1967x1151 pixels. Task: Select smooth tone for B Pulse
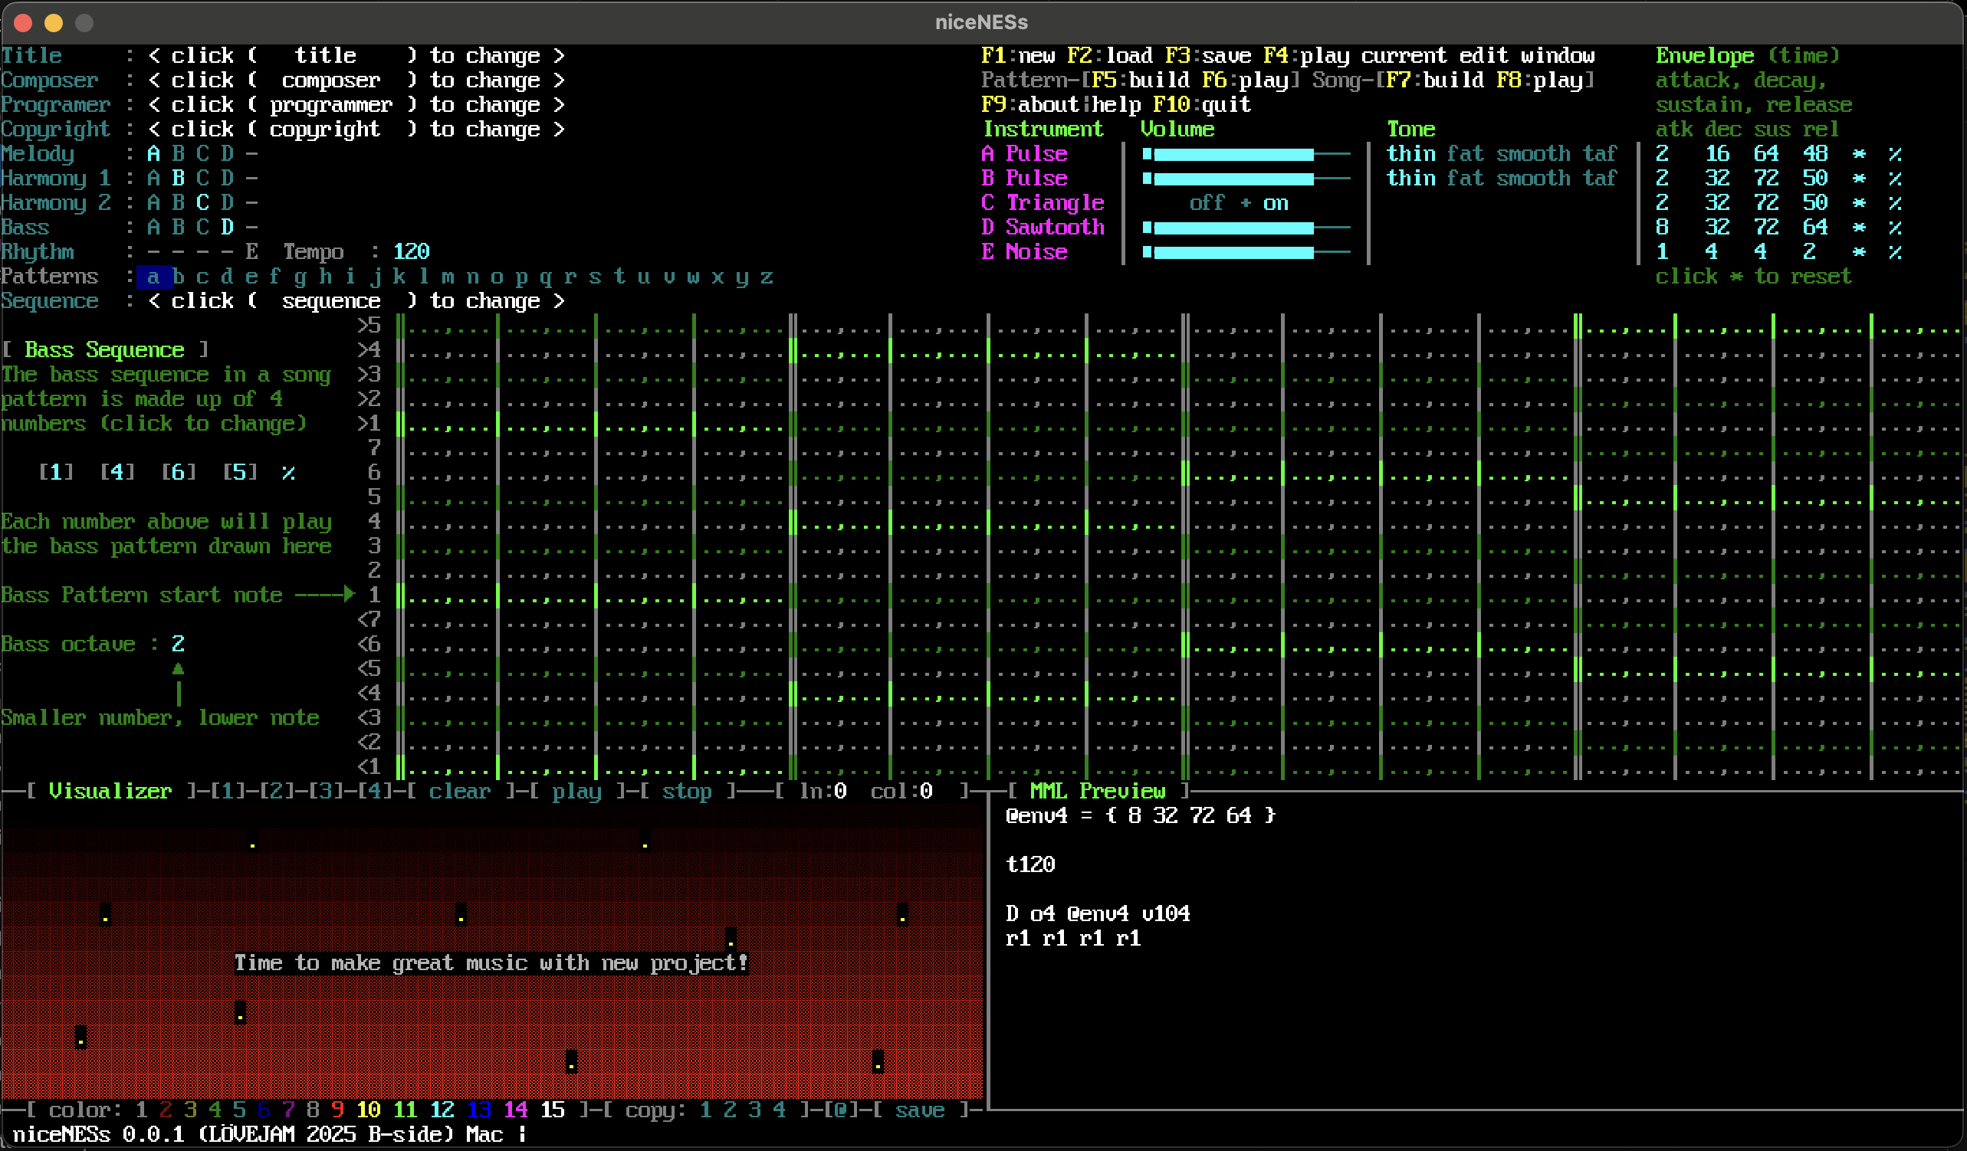pos(1533,179)
